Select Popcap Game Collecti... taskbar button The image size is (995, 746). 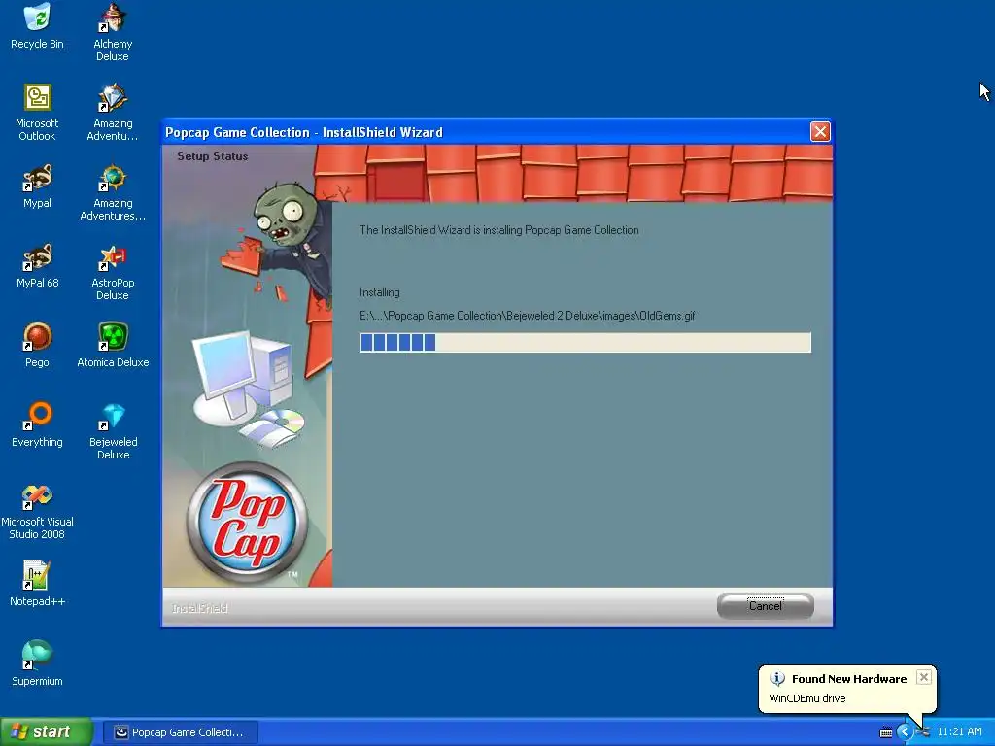pyautogui.click(x=180, y=732)
